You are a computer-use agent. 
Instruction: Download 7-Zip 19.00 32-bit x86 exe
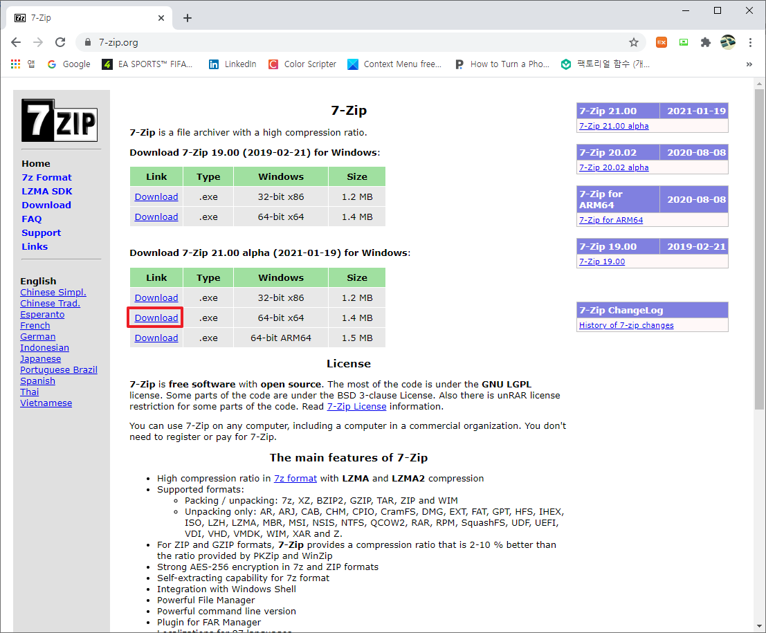[156, 197]
